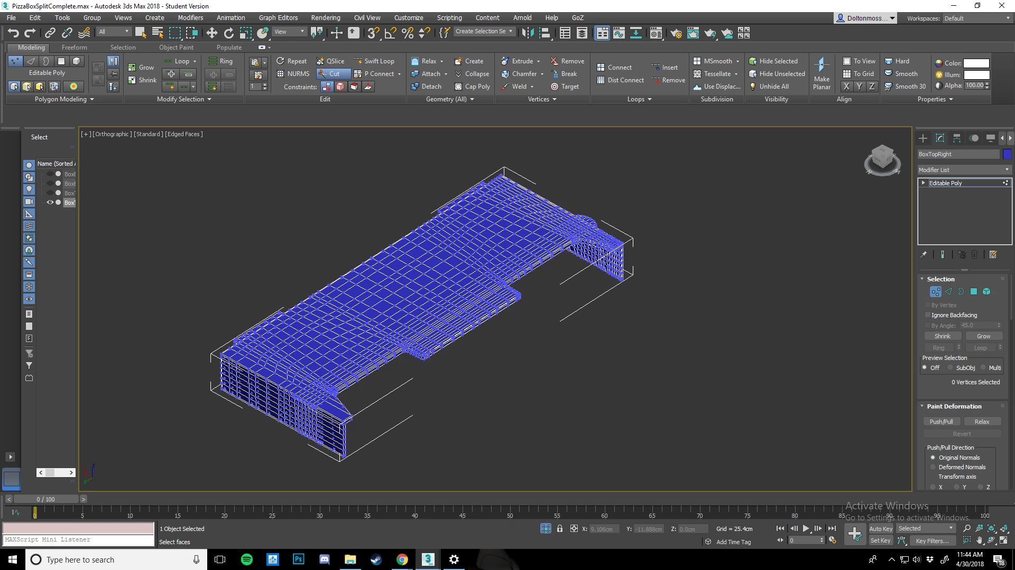Enable Ignore Backfacing checkbox
The width and height of the screenshot is (1015, 570).
(928, 315)
